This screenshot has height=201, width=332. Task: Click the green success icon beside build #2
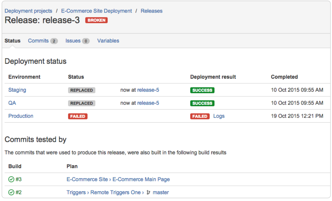click(11, 192)
